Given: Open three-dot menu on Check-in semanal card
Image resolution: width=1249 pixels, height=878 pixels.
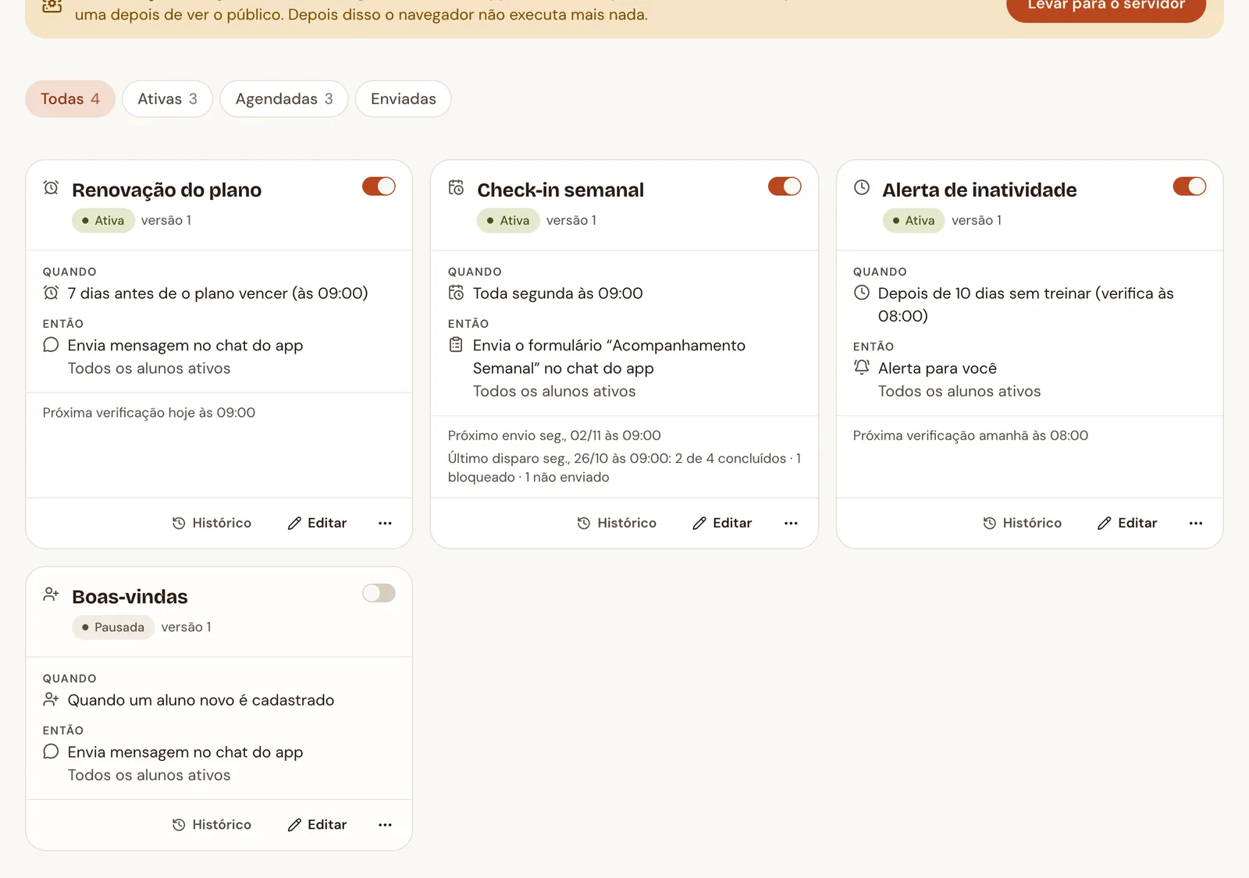Looking at the screenshot, I should click(x=791, y=523).
